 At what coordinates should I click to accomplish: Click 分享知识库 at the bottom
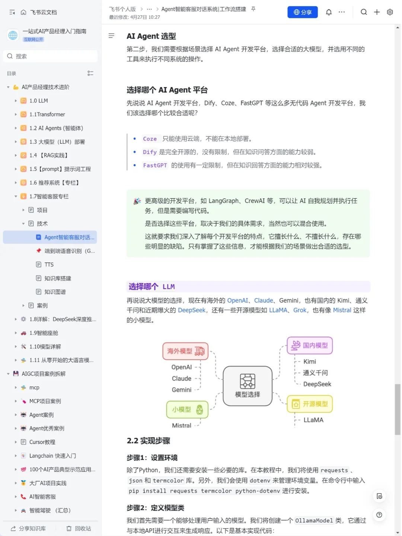pyautogui.click(x=28, y=529)
